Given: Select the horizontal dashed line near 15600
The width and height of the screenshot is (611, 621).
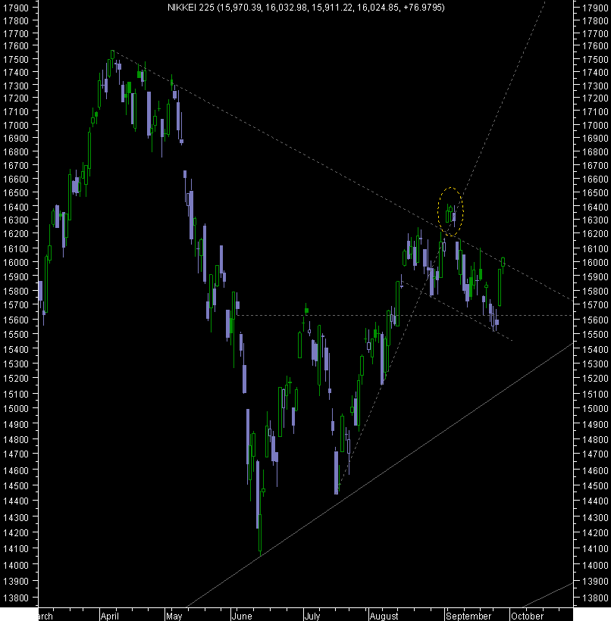Looking at the screenshot, I should tap(404, 316).
